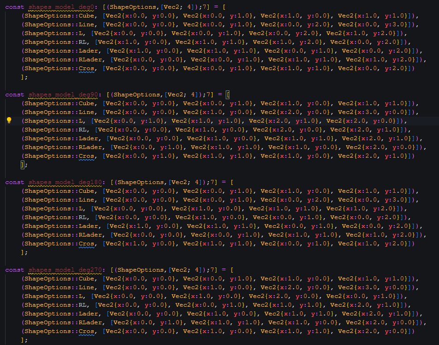Click the shapes_model_deg180 constant name
Viewport: 439px width, 345px height.
(65, 183)
